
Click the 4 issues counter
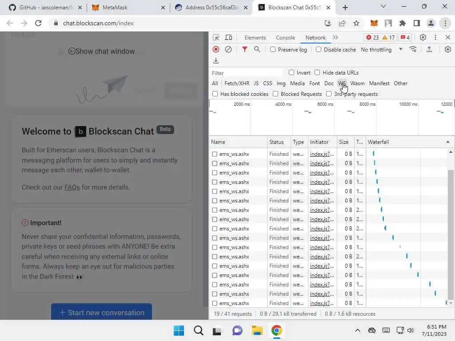pos(405,37)
